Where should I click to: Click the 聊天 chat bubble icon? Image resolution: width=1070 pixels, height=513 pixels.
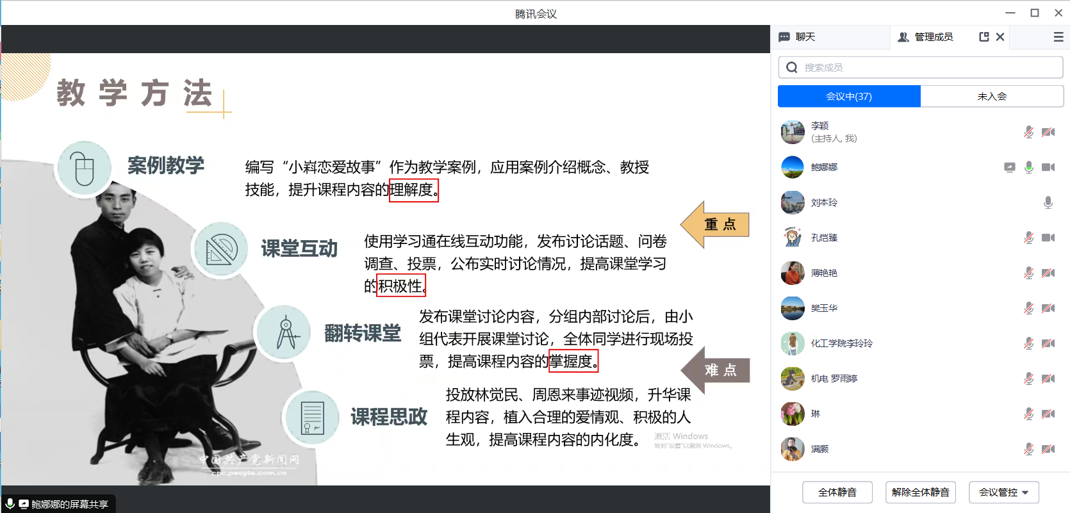coord(784,37)
